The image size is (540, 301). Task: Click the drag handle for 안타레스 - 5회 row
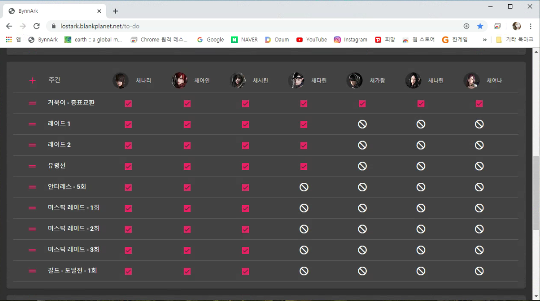[32, 187]
